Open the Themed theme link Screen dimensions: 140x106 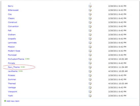tap(12, 84)
